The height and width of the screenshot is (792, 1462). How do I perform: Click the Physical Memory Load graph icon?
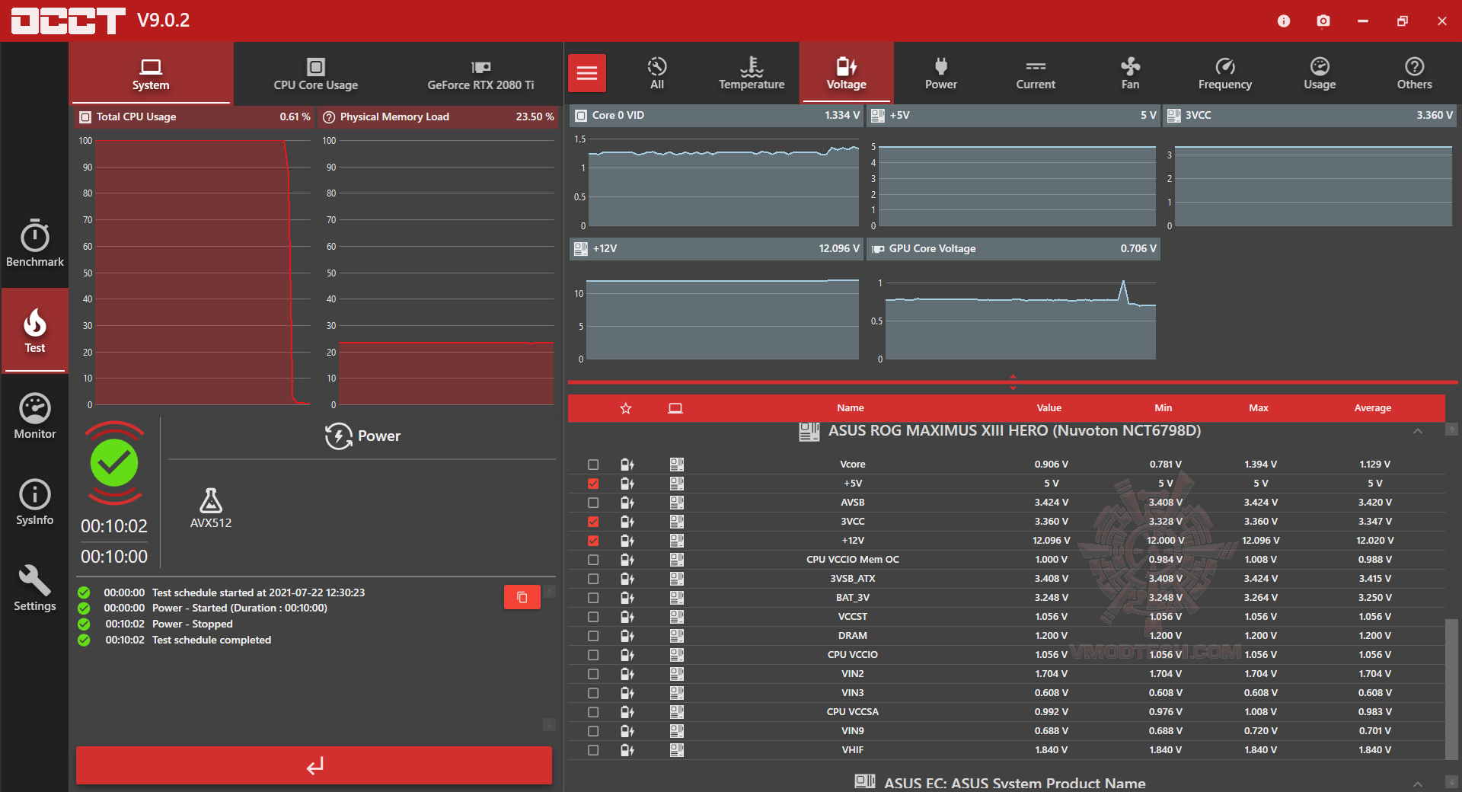[329, 117]
